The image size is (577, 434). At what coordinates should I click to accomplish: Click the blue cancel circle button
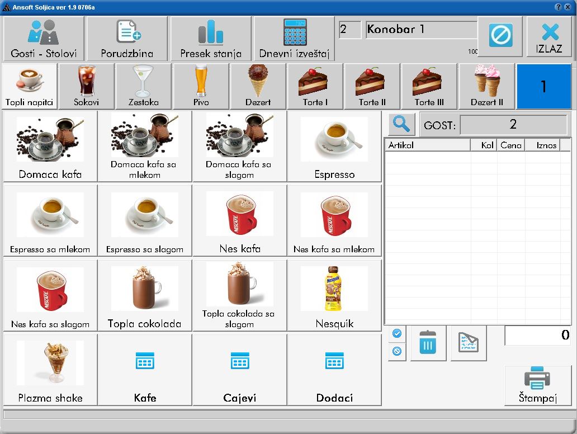500,36
